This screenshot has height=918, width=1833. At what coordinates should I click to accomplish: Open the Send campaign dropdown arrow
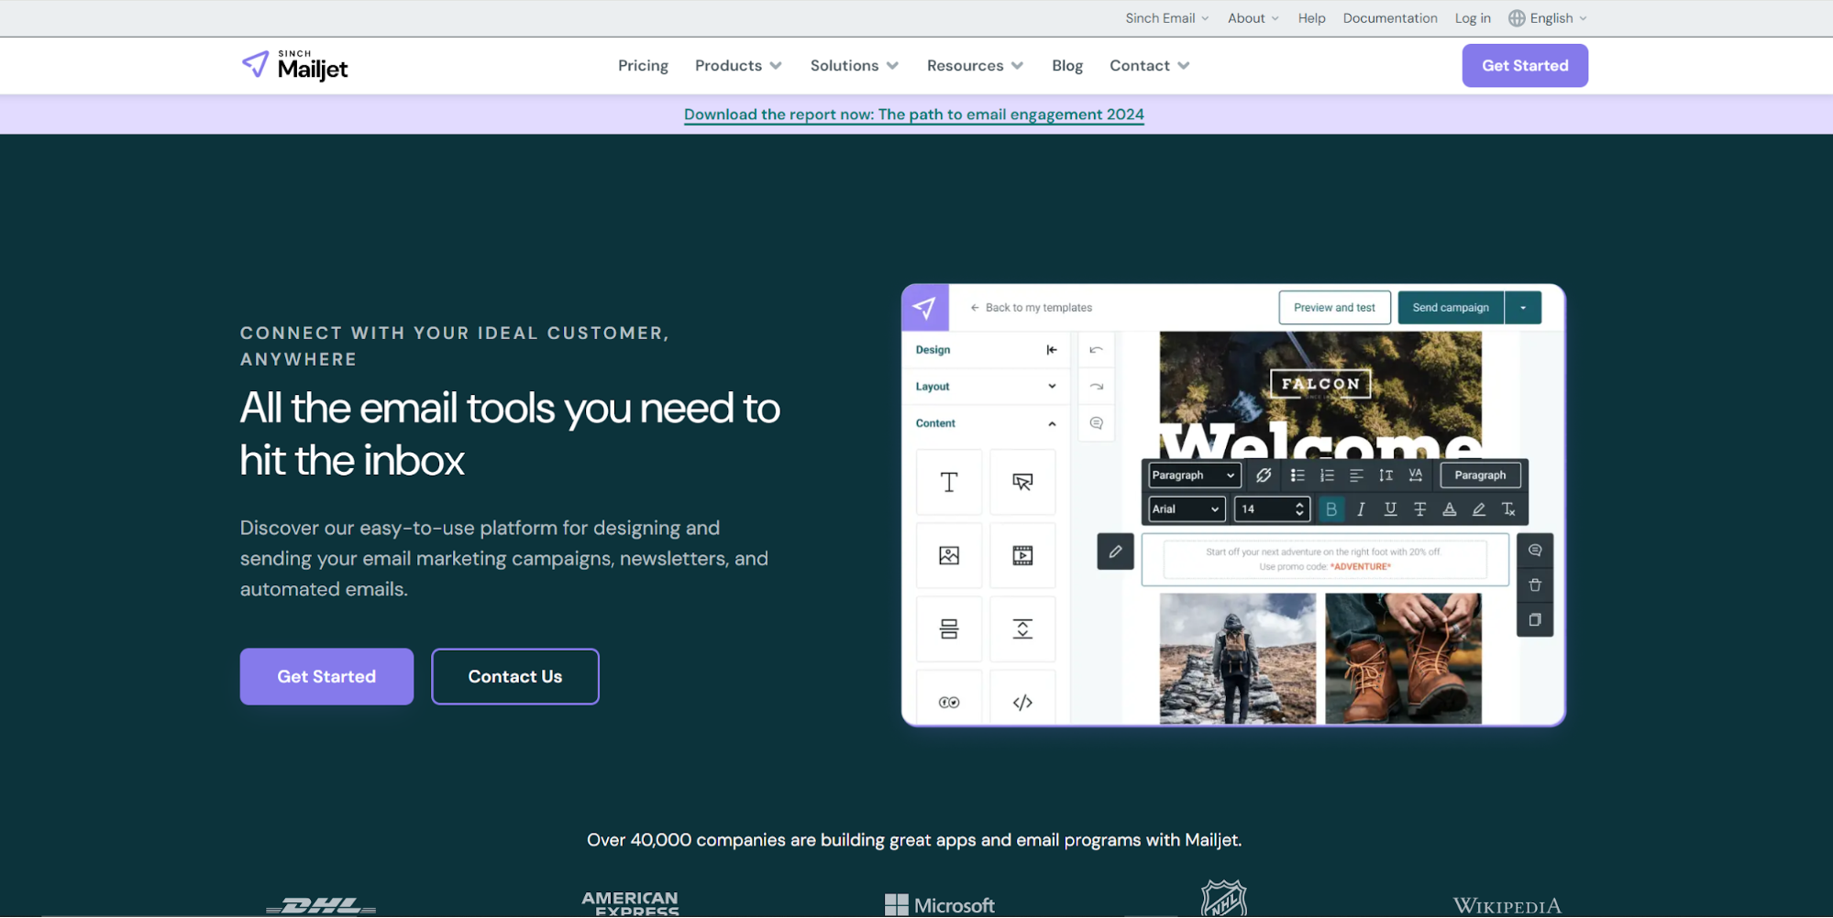[x=1523, y=308]
